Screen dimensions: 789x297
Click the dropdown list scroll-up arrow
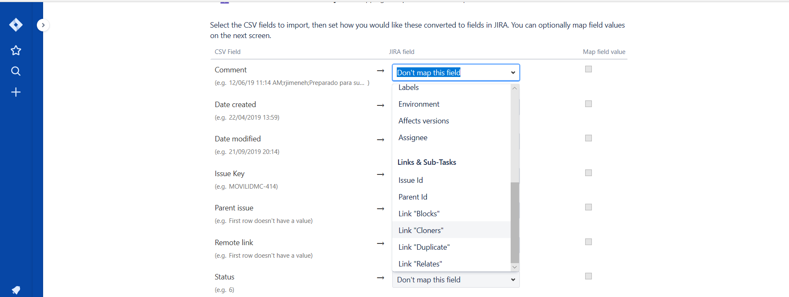[x=515, y=88]
